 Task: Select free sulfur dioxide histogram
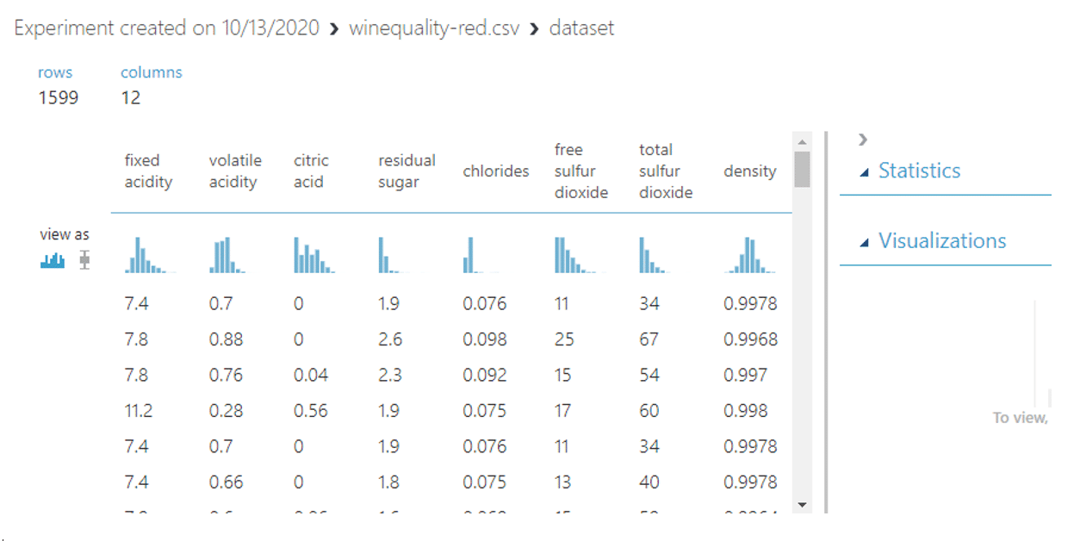574,255
